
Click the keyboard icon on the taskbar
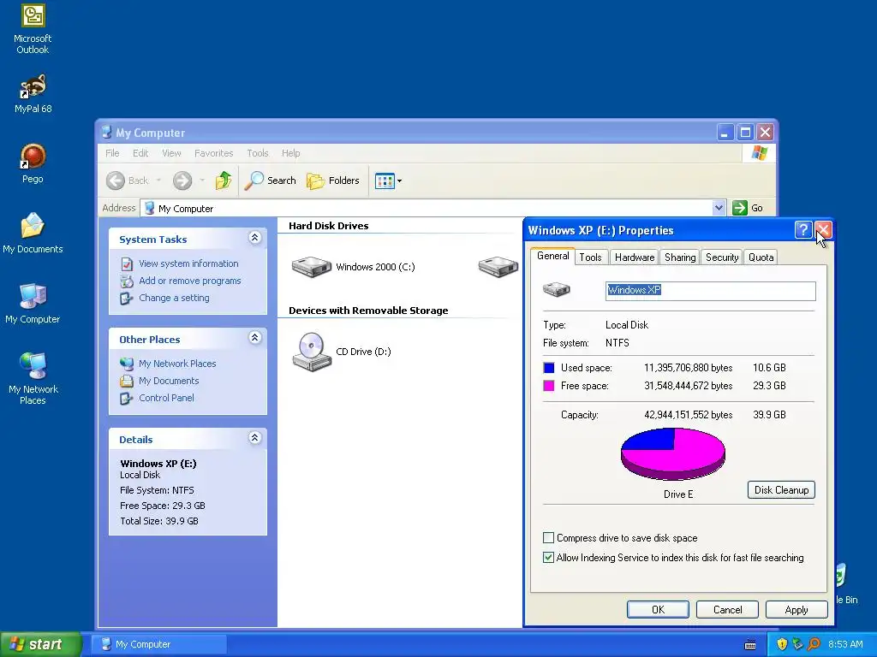tap(750, 645)
